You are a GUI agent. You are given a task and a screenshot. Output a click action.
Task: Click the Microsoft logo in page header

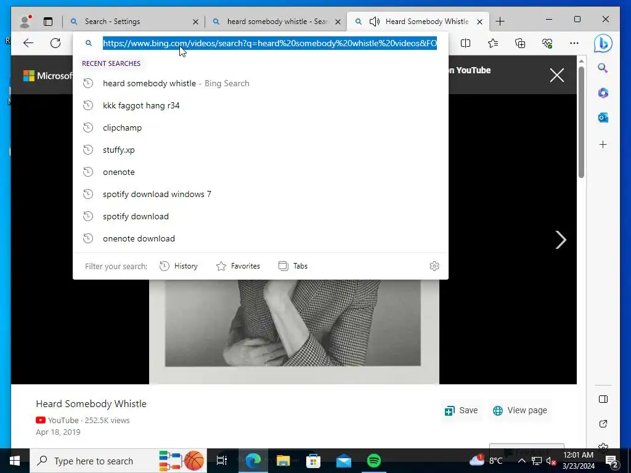47,75
